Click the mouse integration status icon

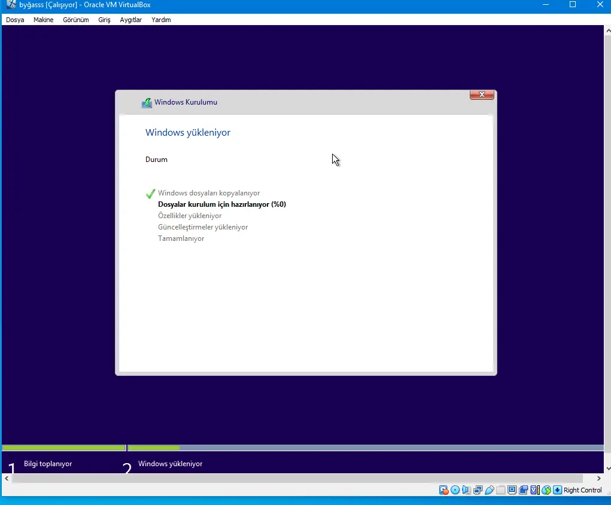click(546, 490)
